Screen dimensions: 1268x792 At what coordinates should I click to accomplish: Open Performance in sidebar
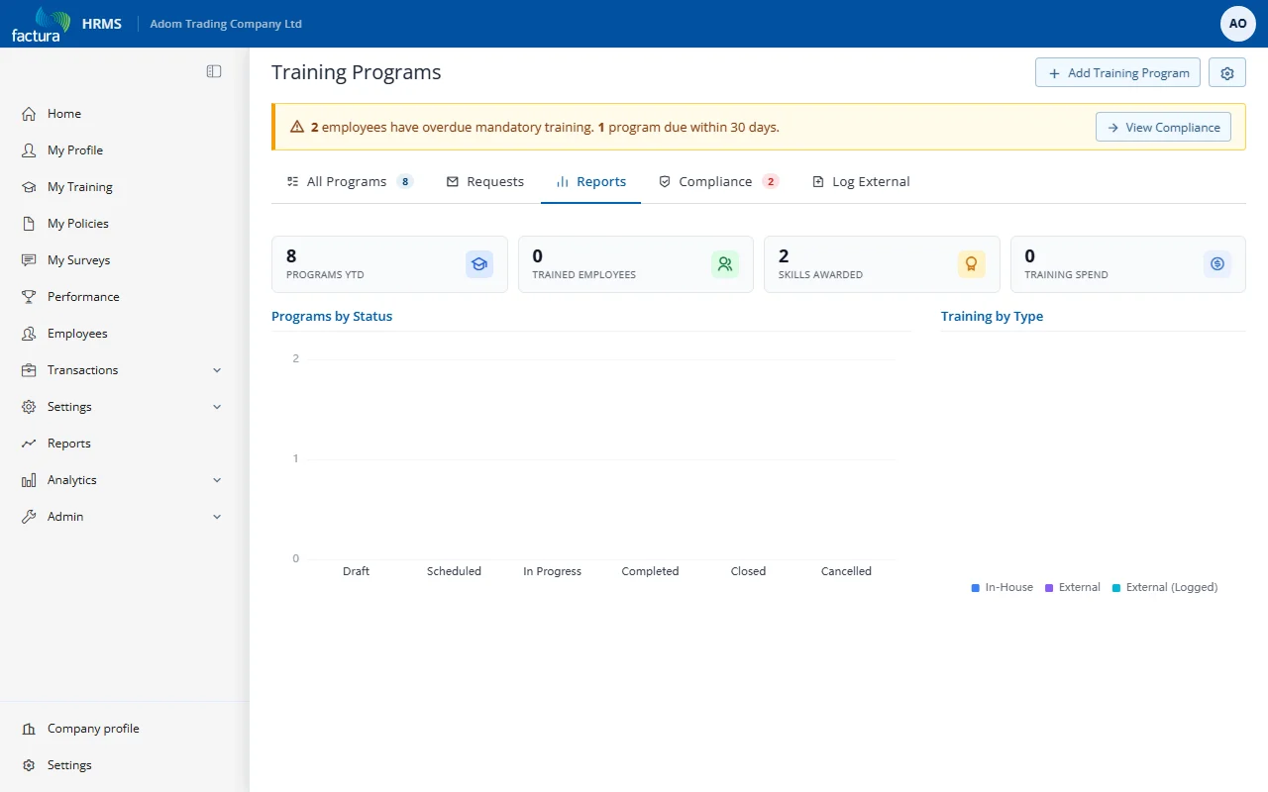(x=125, y=297)
